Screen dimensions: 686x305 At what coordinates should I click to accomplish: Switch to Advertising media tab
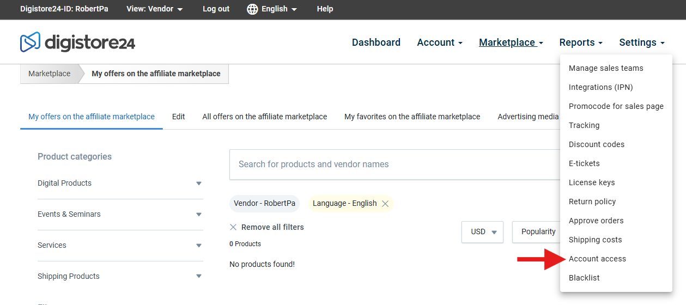point(528,117)
